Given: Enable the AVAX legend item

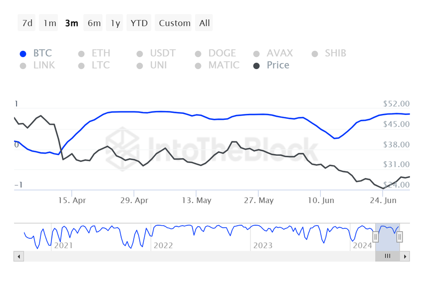Looking at the screenshot, I should pos(273,53).
